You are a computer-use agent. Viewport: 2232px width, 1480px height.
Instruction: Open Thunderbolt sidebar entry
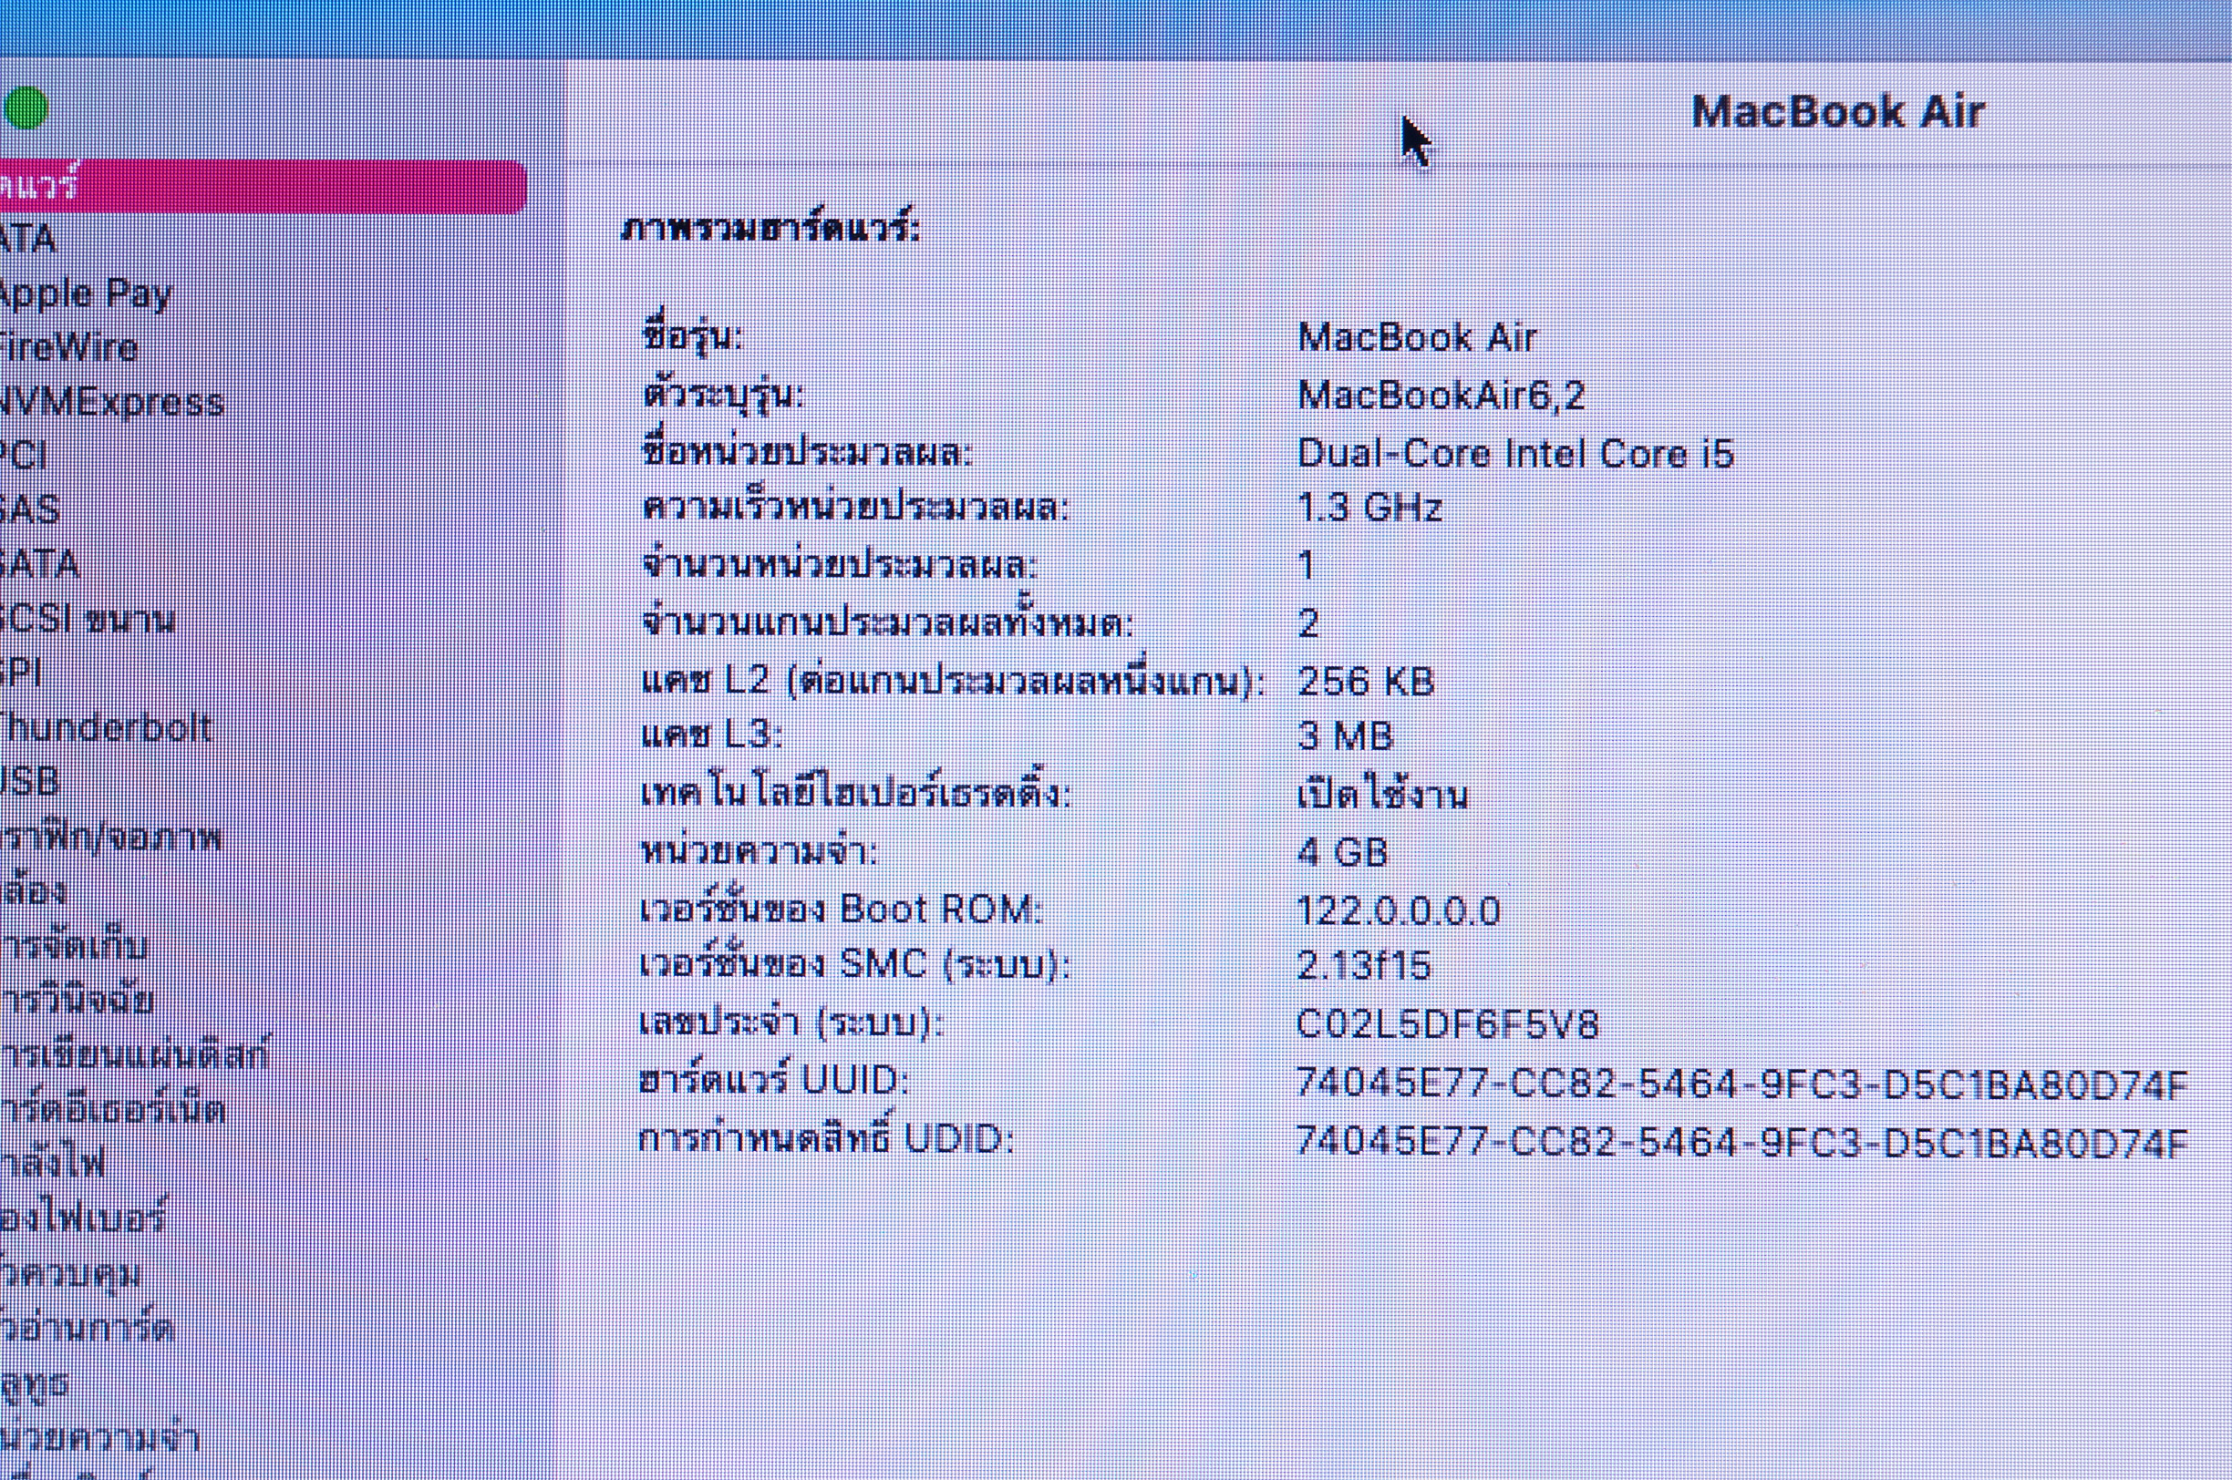coord(105,727)
